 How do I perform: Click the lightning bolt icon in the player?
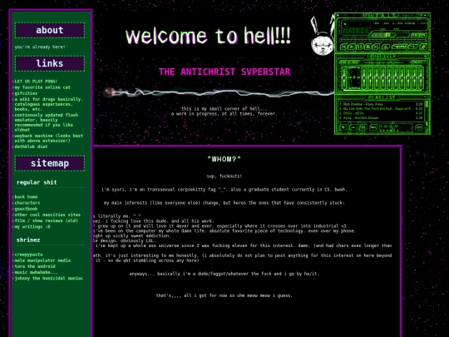click(x=423, y=47)
